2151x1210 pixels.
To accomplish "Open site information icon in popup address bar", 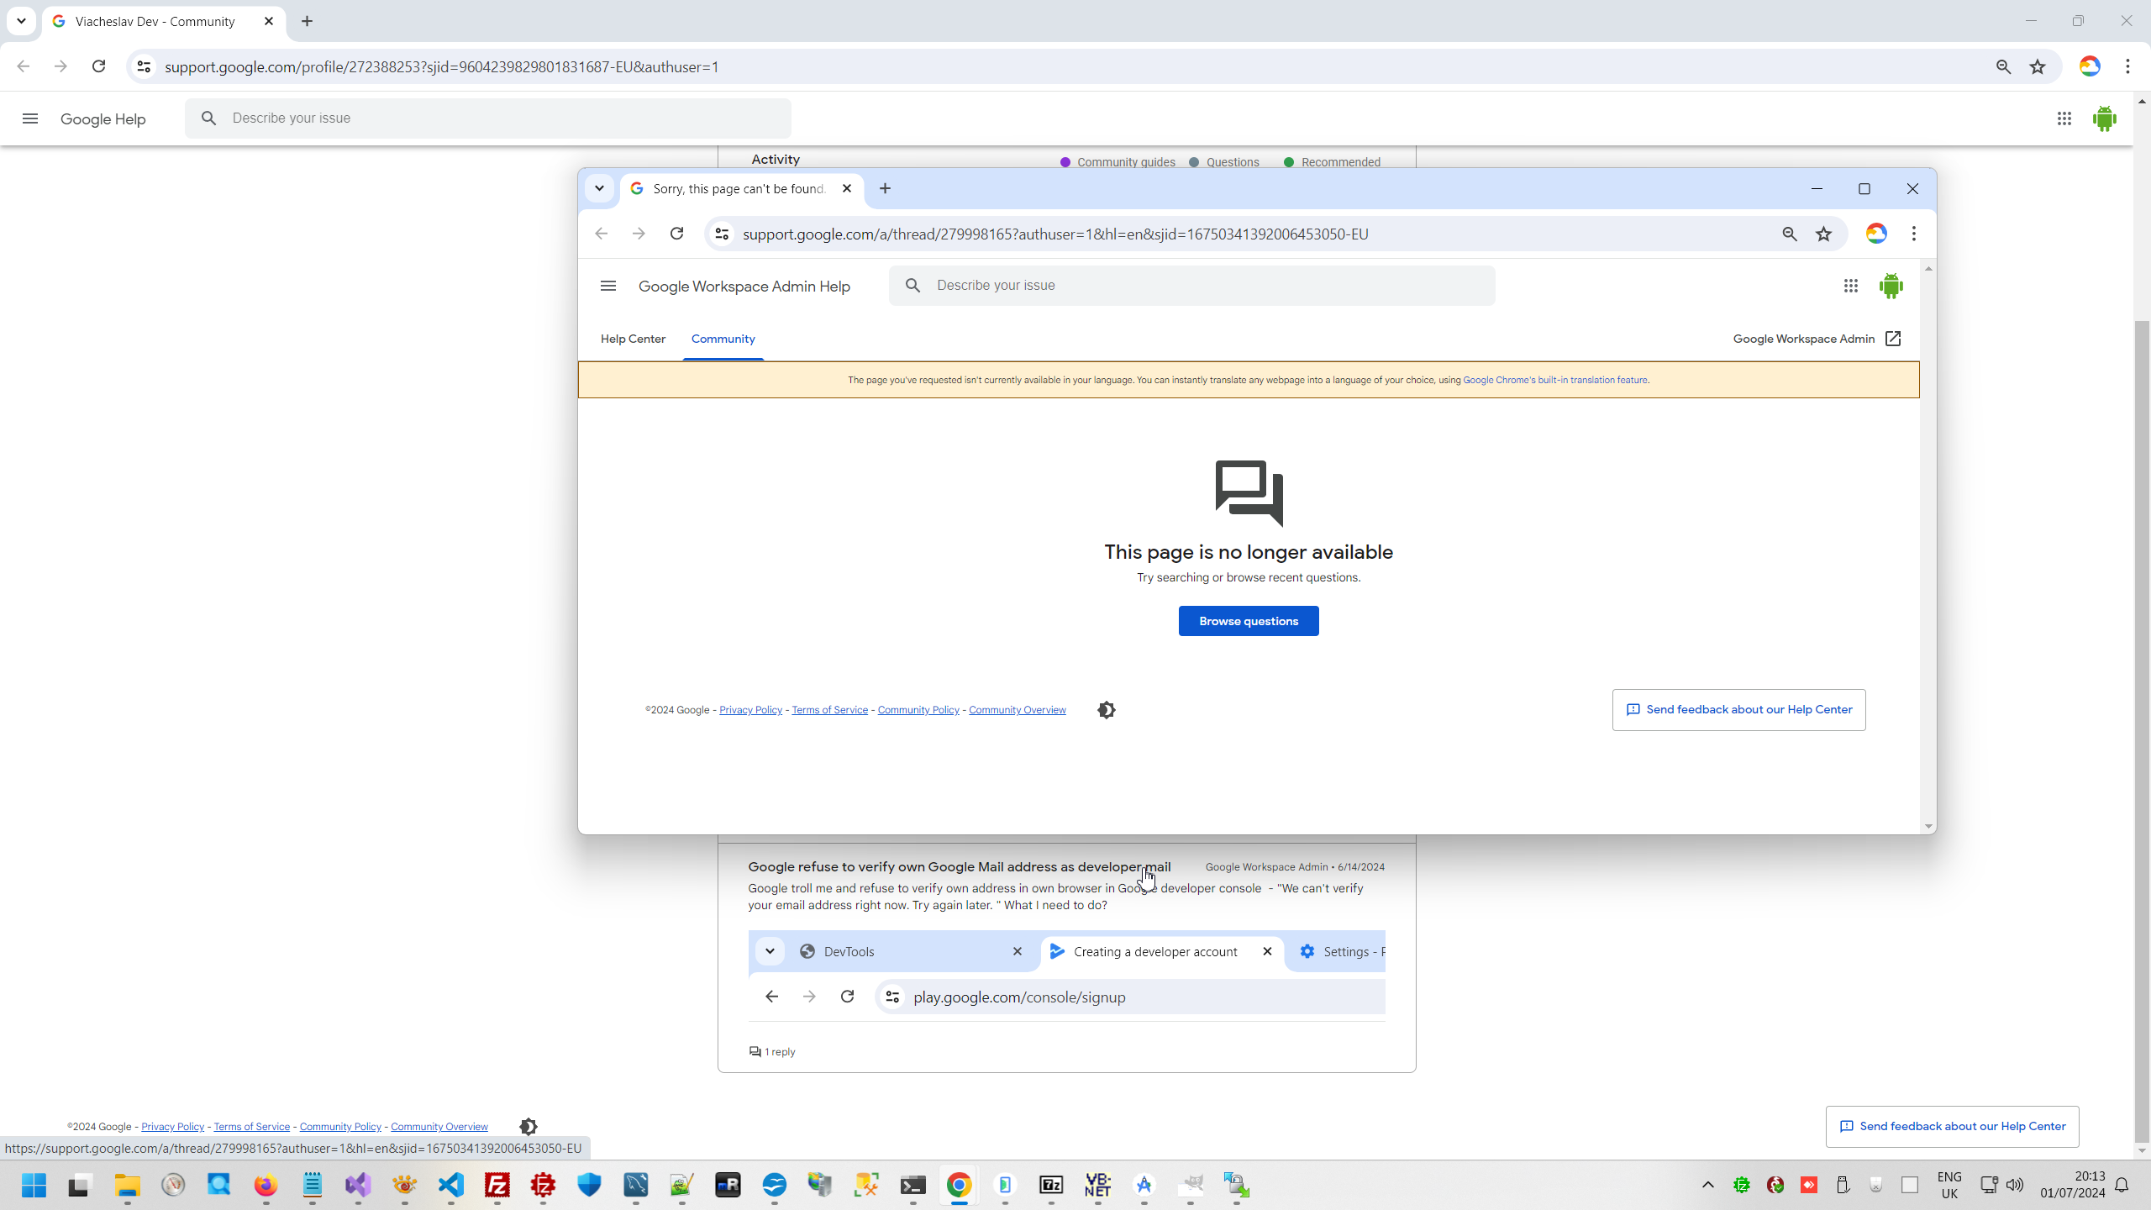I will (x=722, y=234).
